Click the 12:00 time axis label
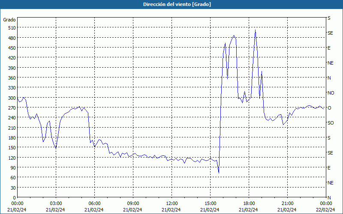Viewport: 343px width, 214px height. point(172,204)
